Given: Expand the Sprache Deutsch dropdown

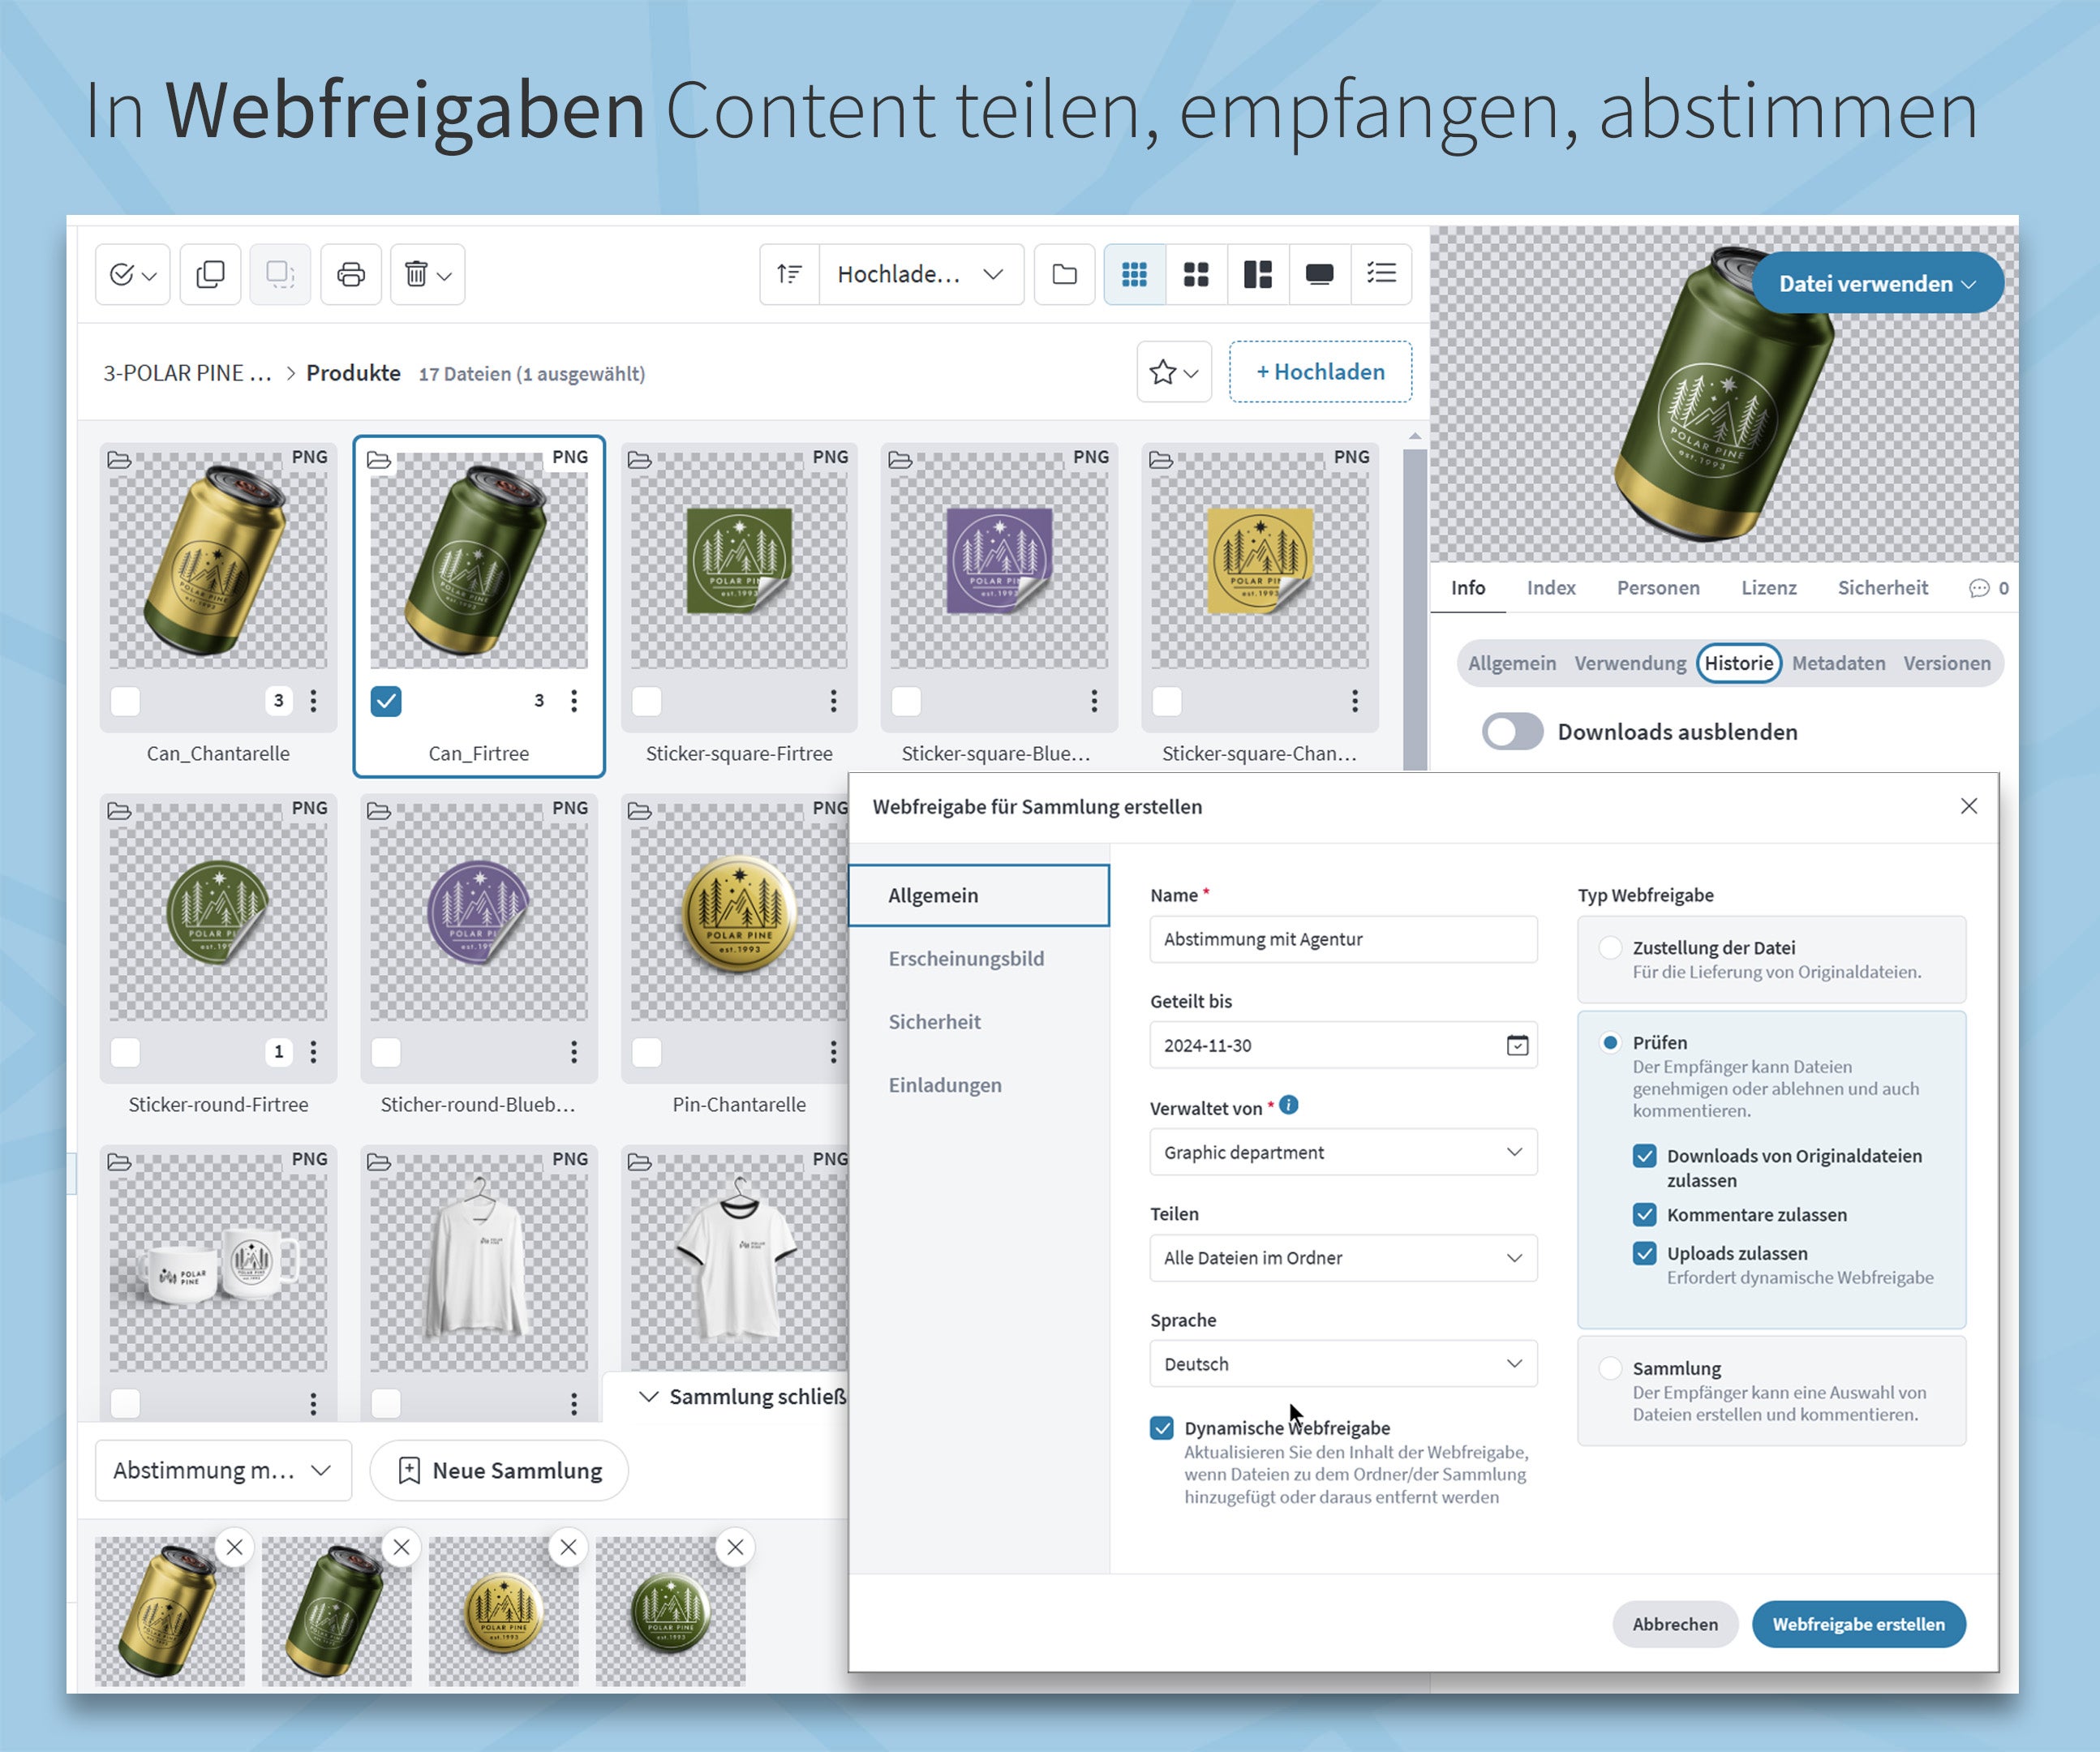Looking at the screenshot, I should tap(1343, 1364).
